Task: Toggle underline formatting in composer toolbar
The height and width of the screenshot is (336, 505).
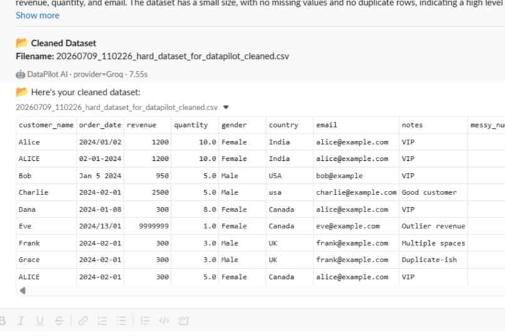Action: tap(40, 320)
